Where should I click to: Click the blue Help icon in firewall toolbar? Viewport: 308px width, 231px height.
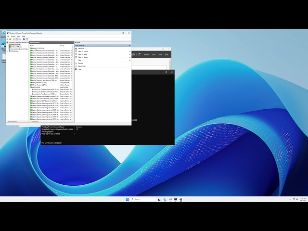tap(24, 39)
